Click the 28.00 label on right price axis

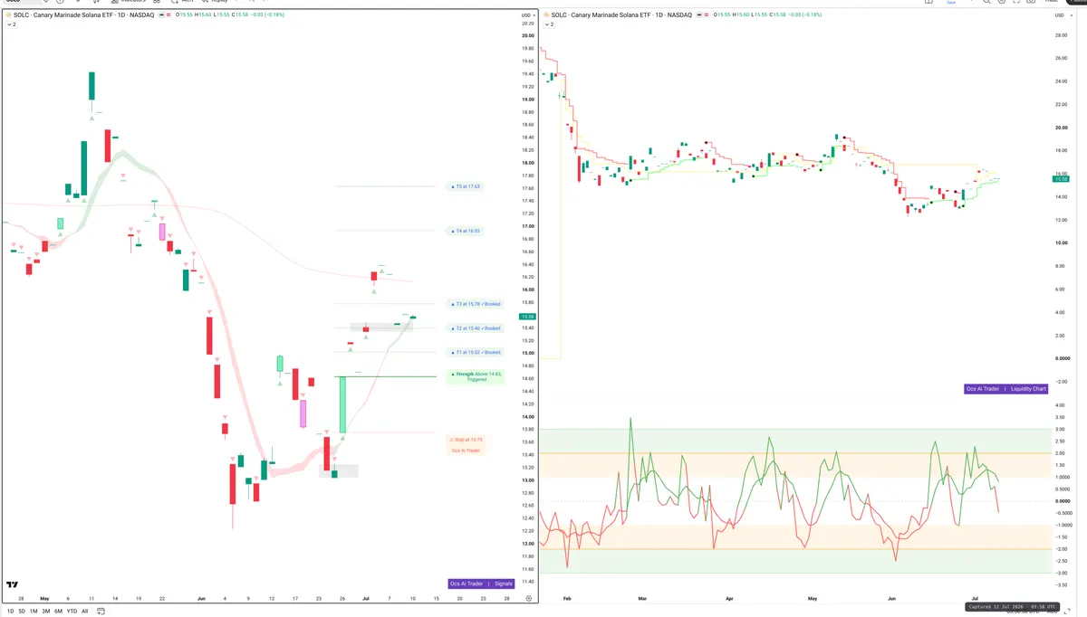click(1062, 35)
